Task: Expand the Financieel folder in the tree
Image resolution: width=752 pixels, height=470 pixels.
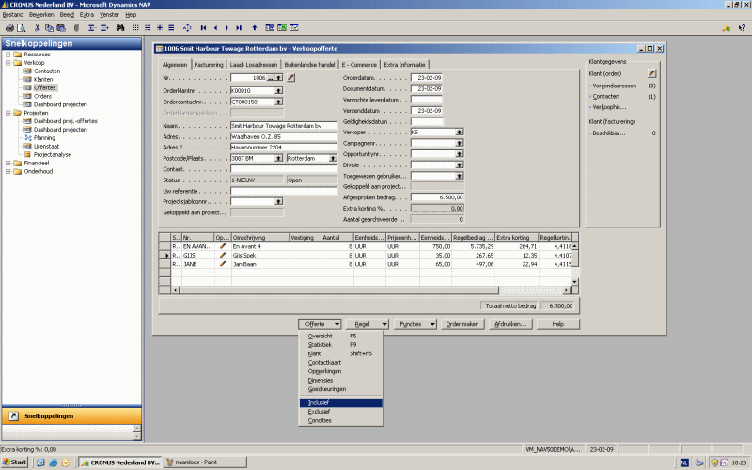Action: pos(8,163)
